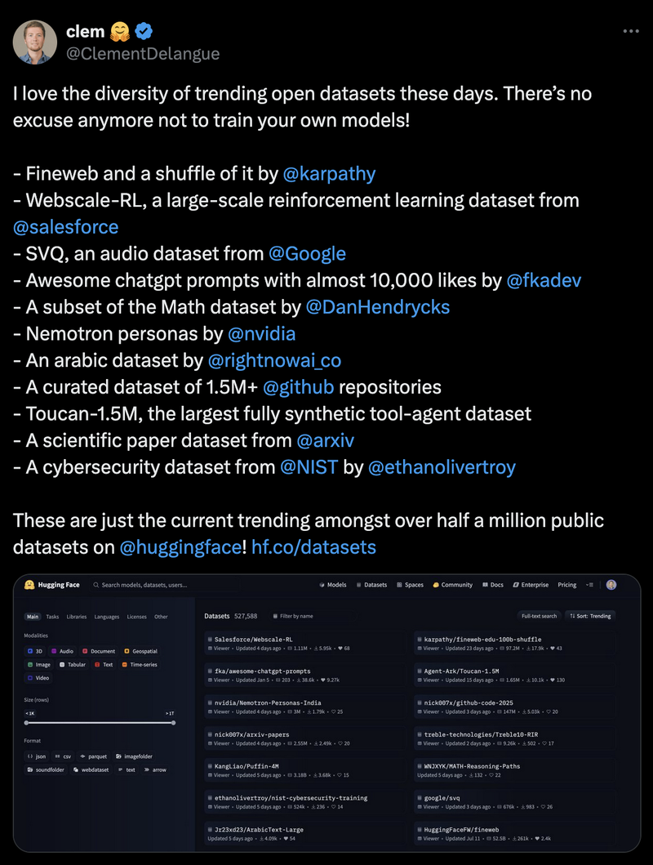653x865 pixels.
Task: Open the Community section
Action: [x=455, y=585]
